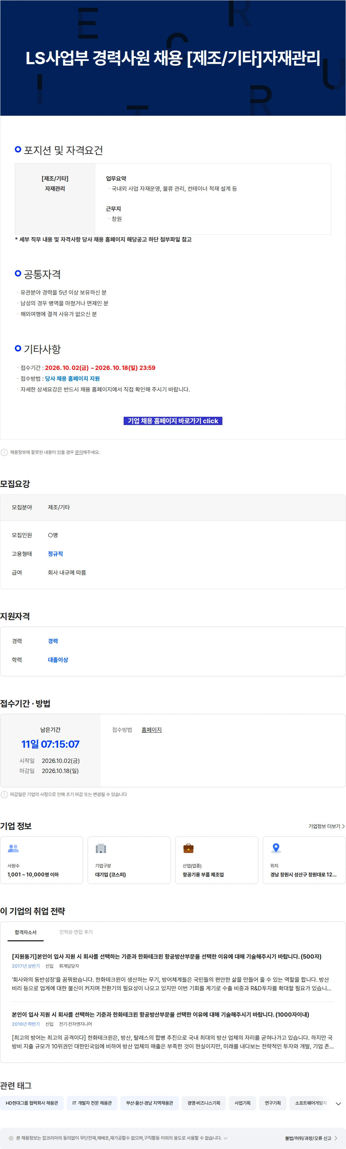Select the IT 개발자 전문 채용관 tag
This screenshot has width=346, height=1149.
click(x=92, y=1103)
